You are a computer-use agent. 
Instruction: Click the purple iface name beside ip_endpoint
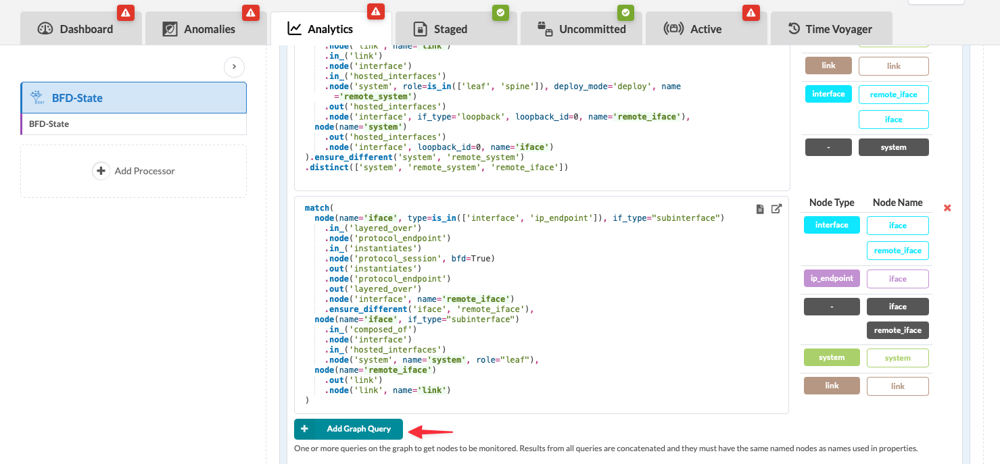tap(897, 279)
